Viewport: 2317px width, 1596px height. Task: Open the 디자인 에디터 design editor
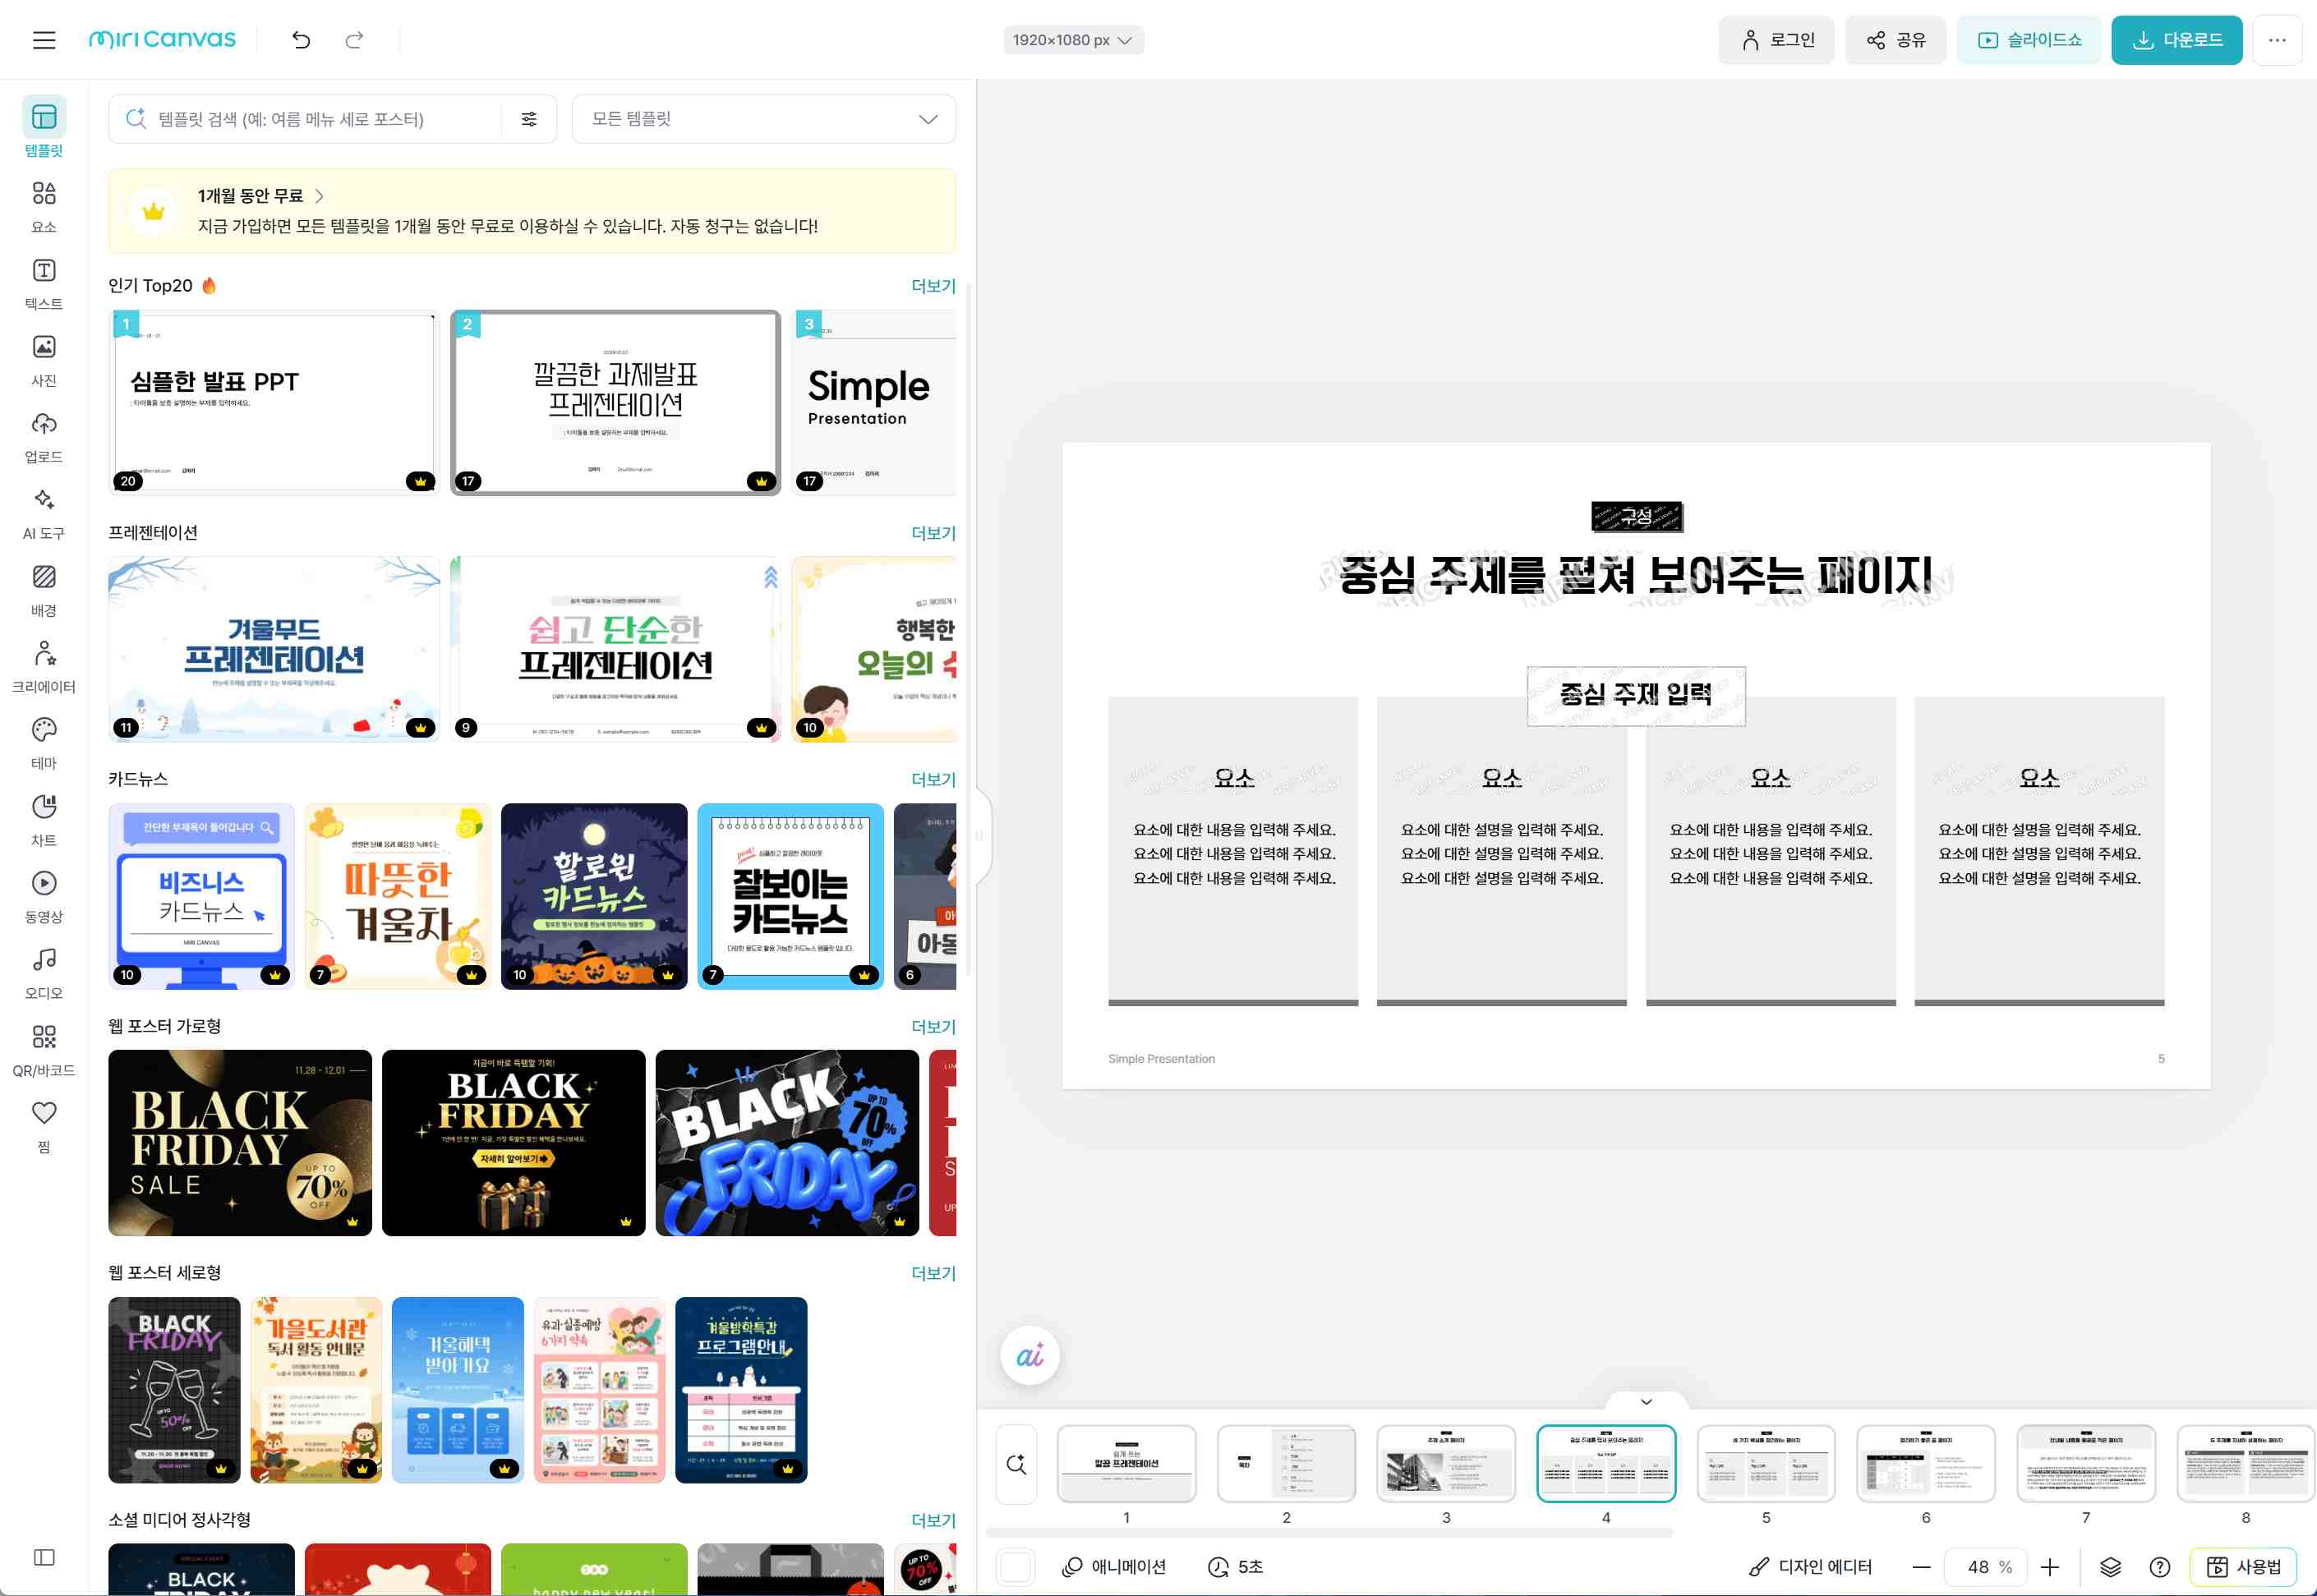pyautogui.click(x=1810, y=1567)
